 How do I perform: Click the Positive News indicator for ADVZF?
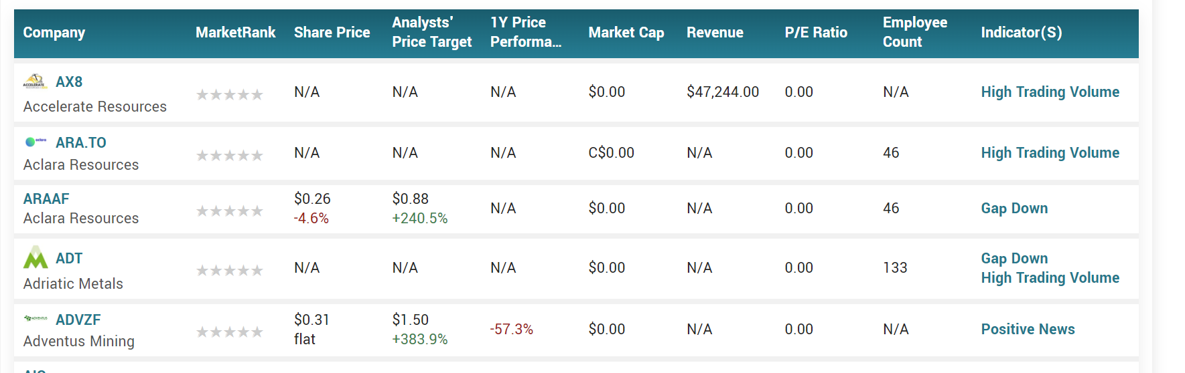point(1028,329)
